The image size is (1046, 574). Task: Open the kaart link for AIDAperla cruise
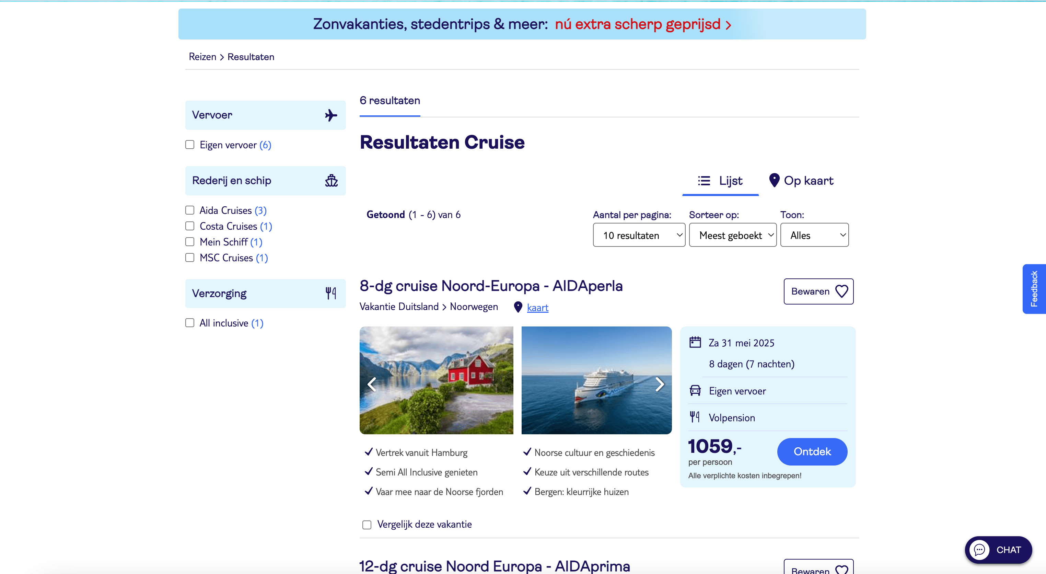pyautogui.click(x=537, y=308)
